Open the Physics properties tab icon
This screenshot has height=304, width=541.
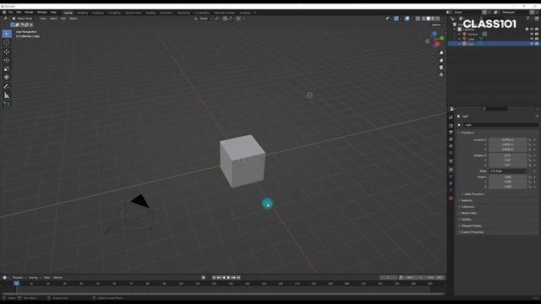point(451,176)
